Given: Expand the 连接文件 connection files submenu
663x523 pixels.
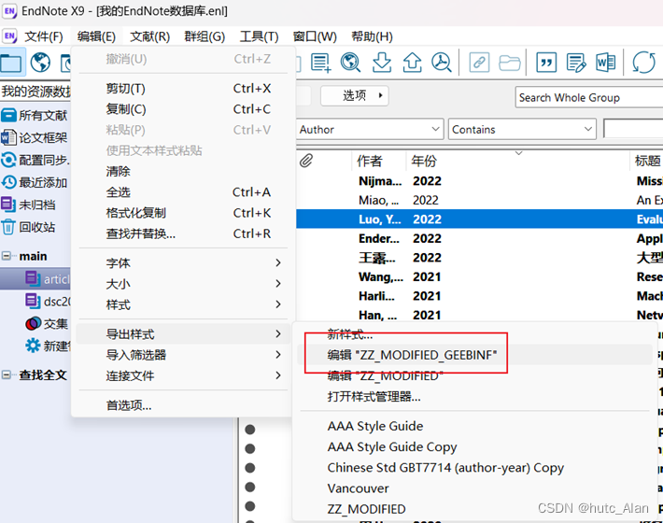Looking at the screenshot, I should pos(184,375).
